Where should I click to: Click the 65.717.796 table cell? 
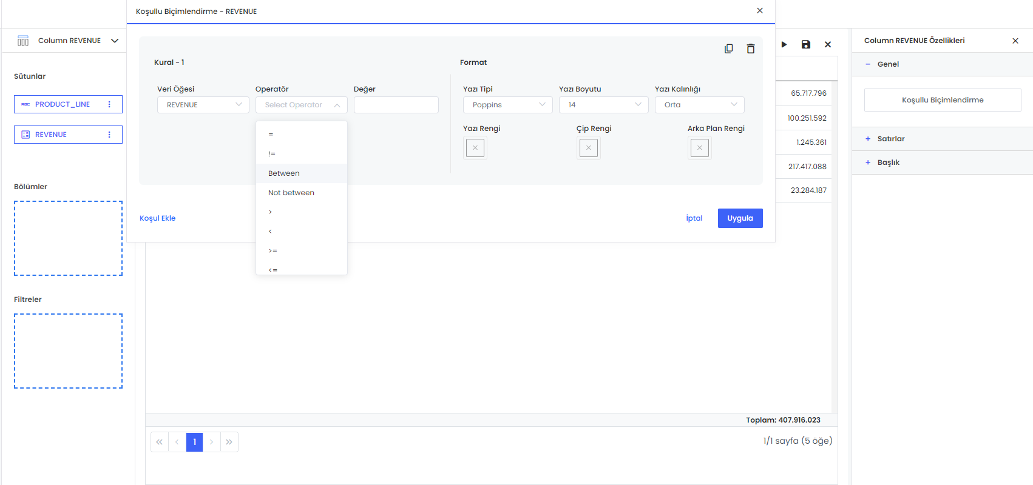(x=808, y=93)
